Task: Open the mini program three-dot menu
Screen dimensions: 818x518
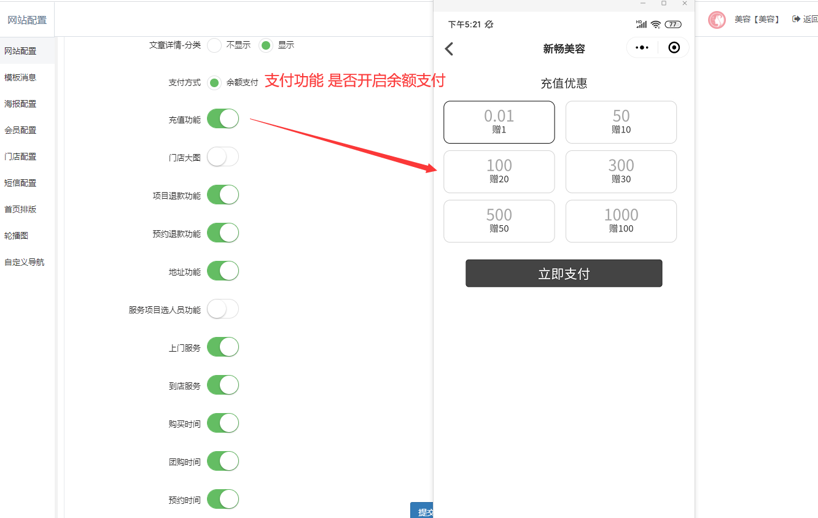Action: [642, 48]
